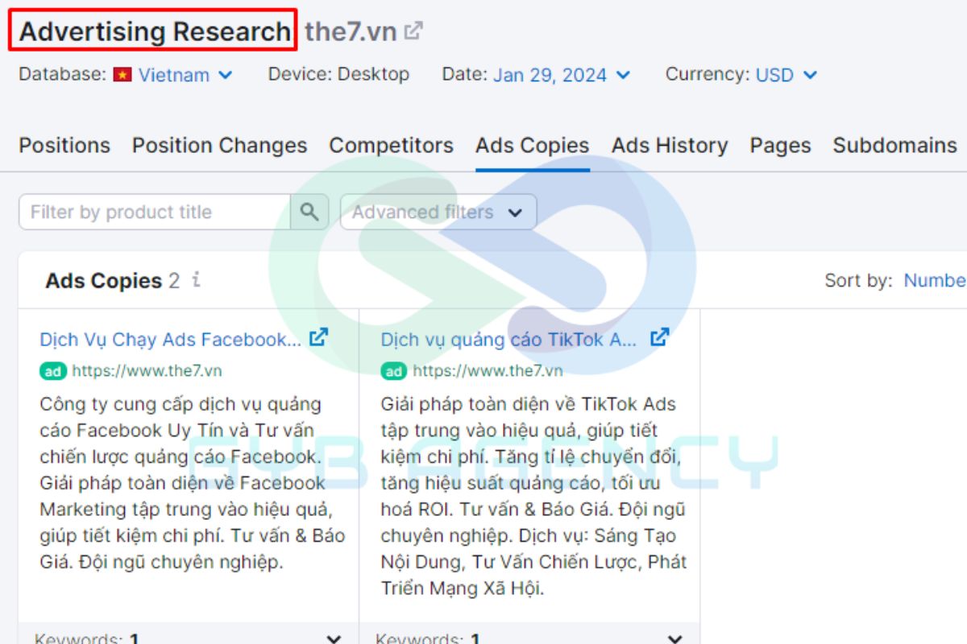Click the Ads Copies 2 heading
This screenshot has width=967, height=644.
coord(112,280)
